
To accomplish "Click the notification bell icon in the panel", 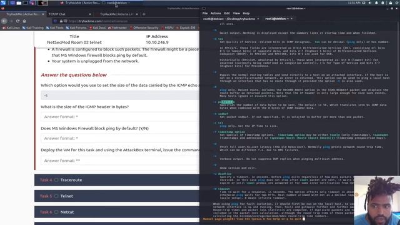I will point(376,2).
